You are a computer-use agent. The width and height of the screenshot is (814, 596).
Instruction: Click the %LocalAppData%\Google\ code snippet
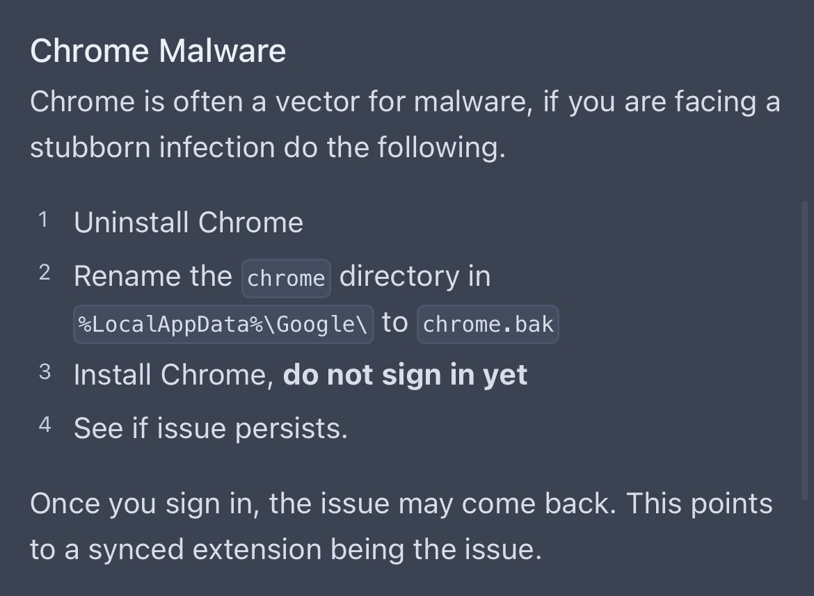click(223, 325)
